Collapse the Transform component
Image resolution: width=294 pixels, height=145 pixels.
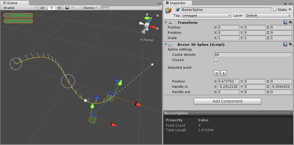coord(166,23)
